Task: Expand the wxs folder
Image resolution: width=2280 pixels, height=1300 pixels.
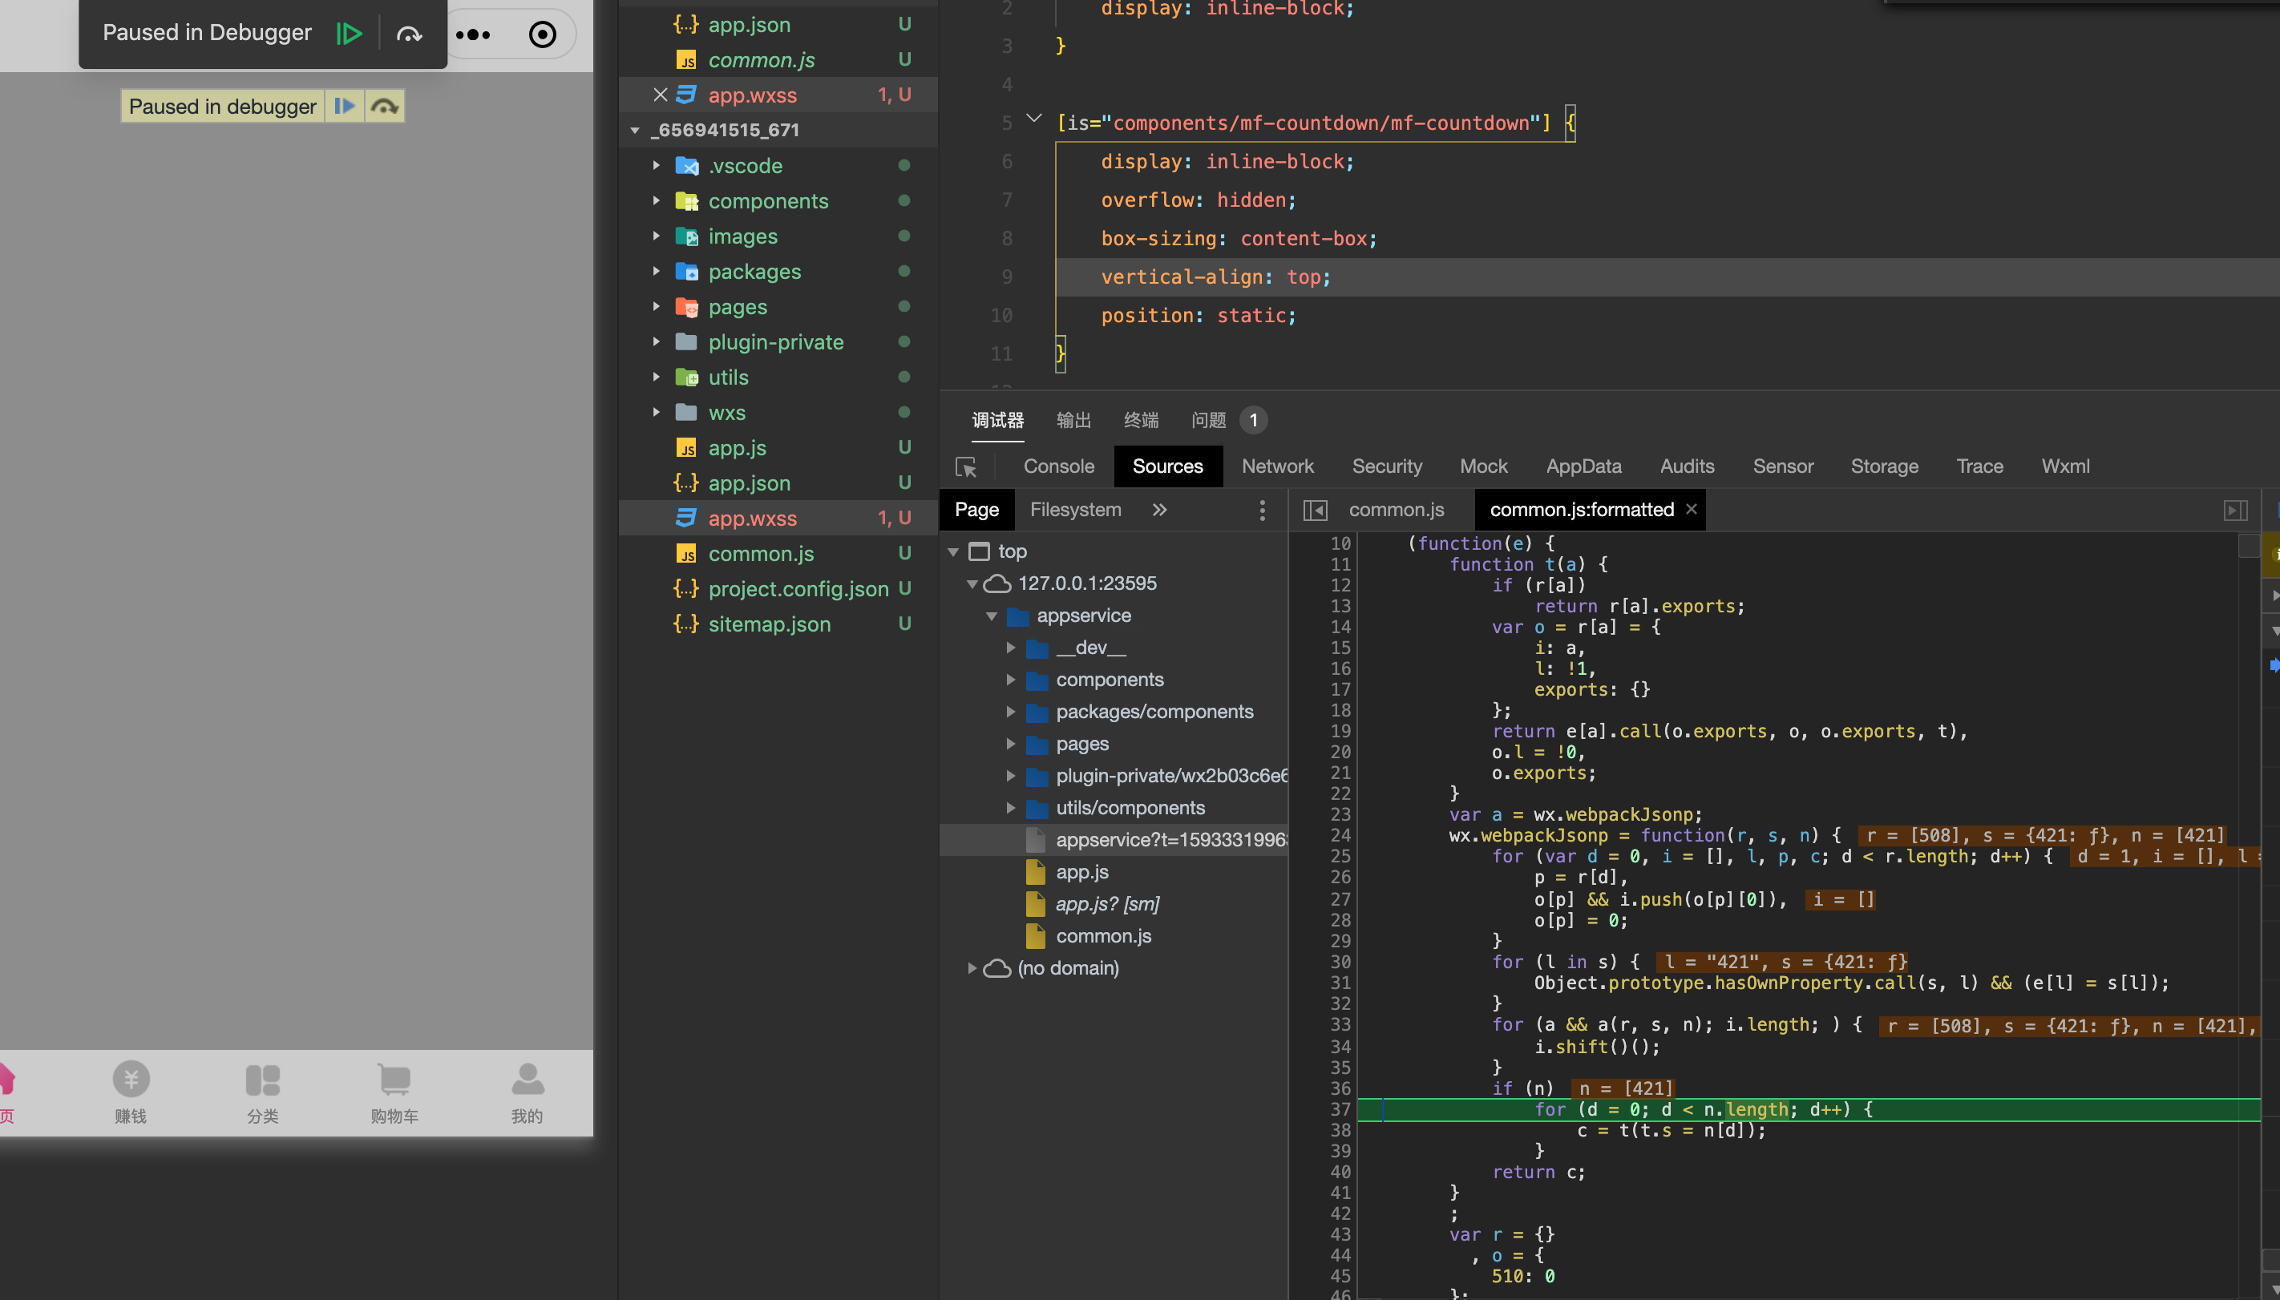Action: click(x=657, y=413)
